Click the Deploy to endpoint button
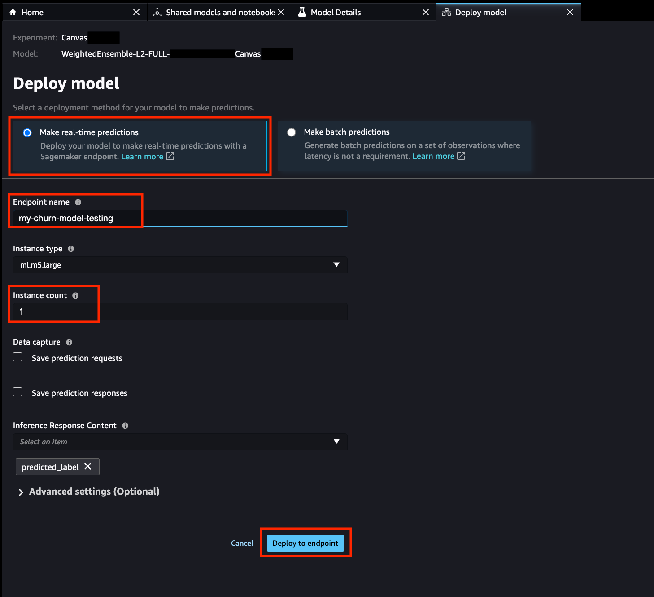654x597 pixels. pyautogui.click(x=305, y=543)
